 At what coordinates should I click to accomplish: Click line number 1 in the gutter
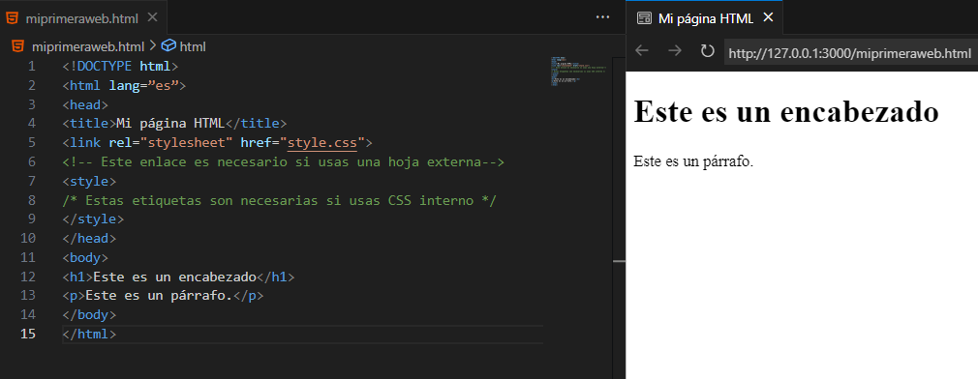(32, 66)
